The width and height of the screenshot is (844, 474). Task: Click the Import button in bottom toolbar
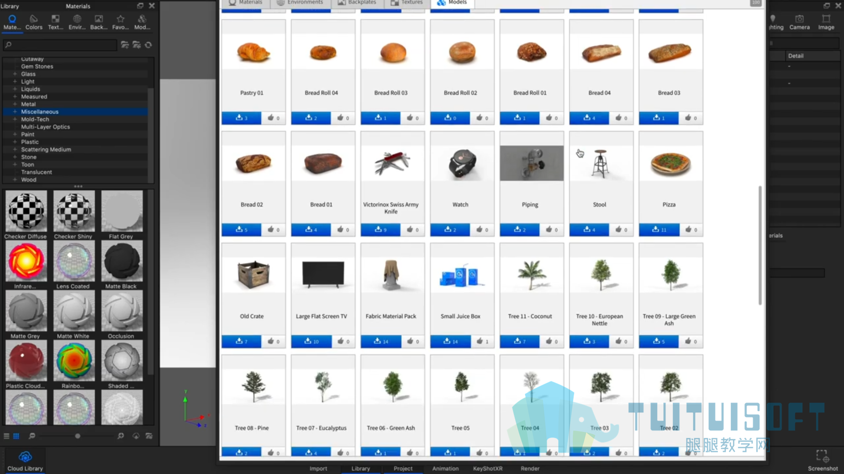tap(318, 468)
